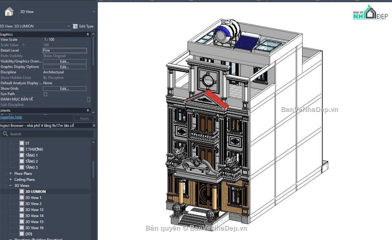Tick the DANH MỤC BẢN VẼ checkbox

pyautogui.click(x=89, y=99)
